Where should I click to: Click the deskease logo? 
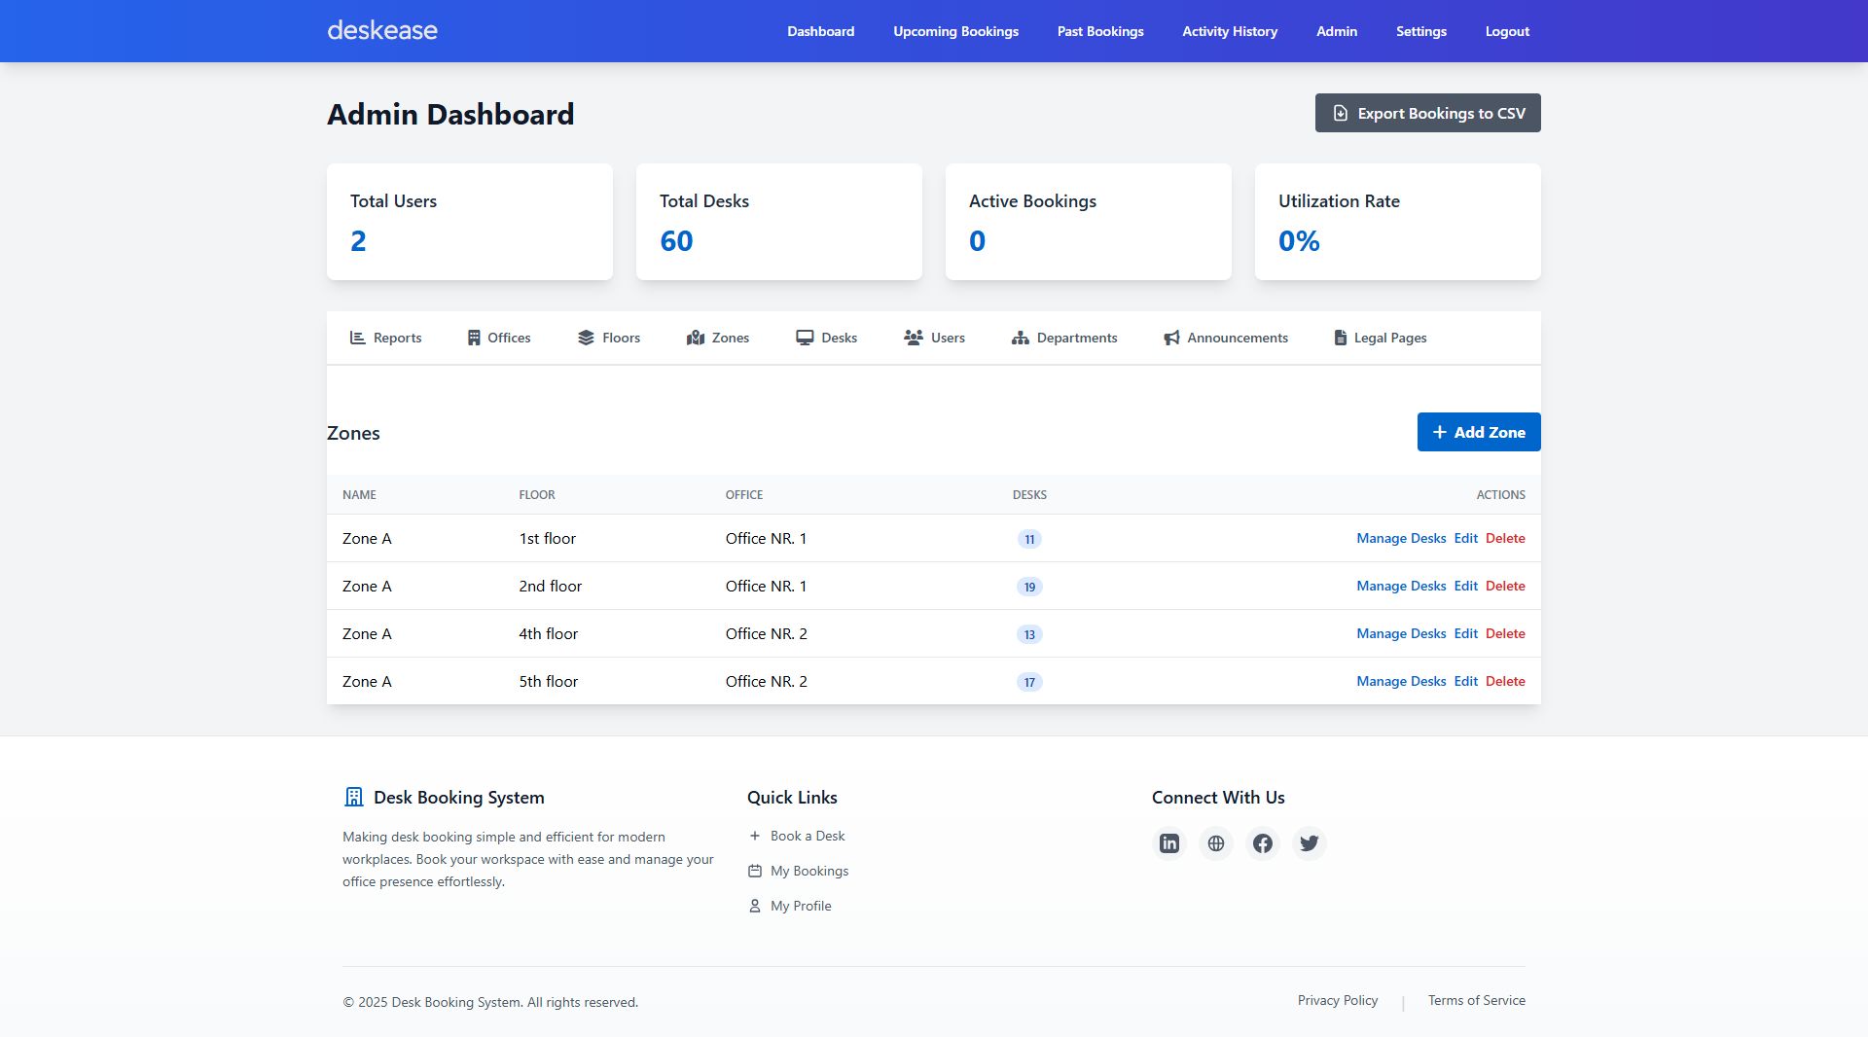382,30
